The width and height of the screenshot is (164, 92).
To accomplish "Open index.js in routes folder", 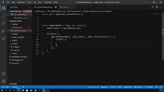I will pos(20,47).
